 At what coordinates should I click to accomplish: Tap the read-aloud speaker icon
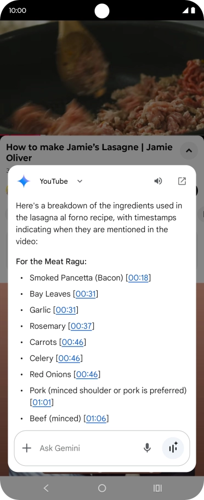pyautogui.click(x=158, y=181)
